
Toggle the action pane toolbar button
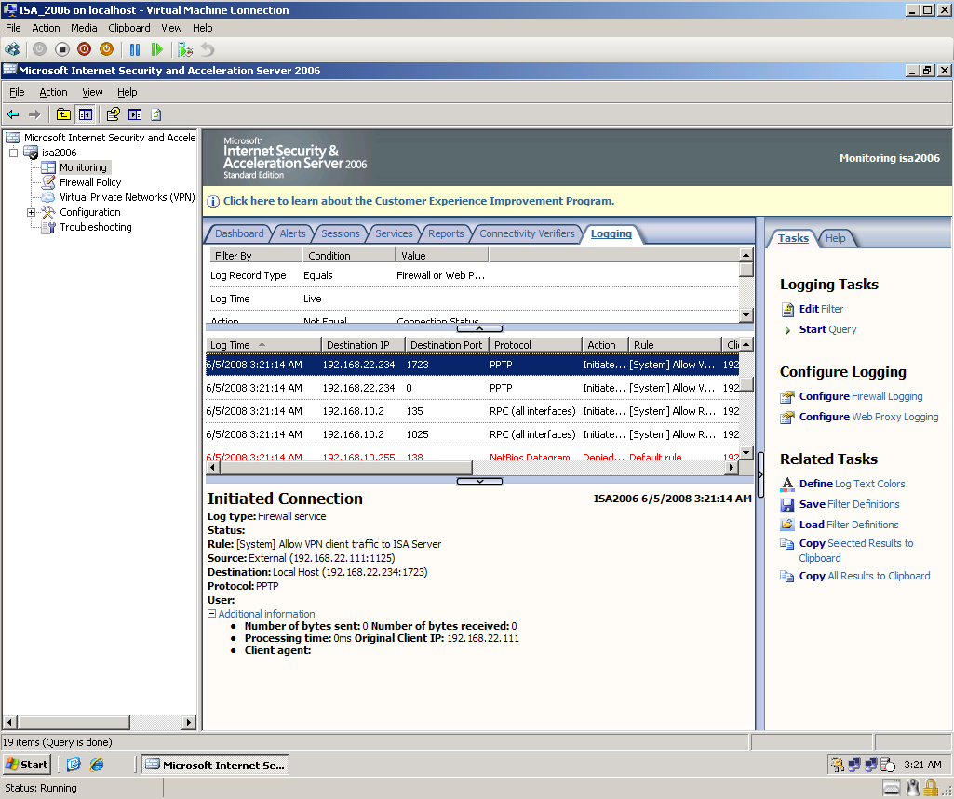[x=135, y=114]
